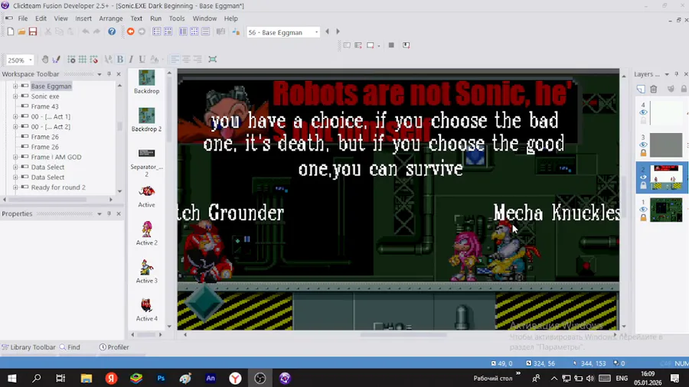Screen dimensions: 689x387
Task: Show the grid toolbar icon
Action: (82, 59)
